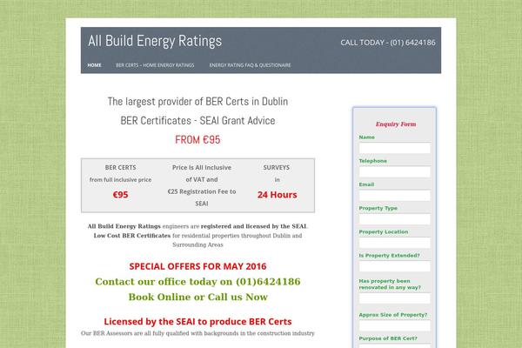
Task: Click Contact our office today phone line
Action: pyautogui.click(x=197, y=282)
